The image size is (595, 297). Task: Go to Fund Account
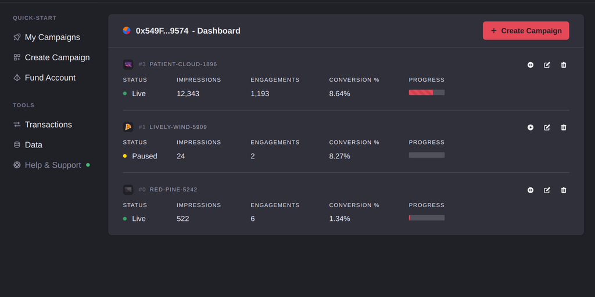click(x=50, y=78)
